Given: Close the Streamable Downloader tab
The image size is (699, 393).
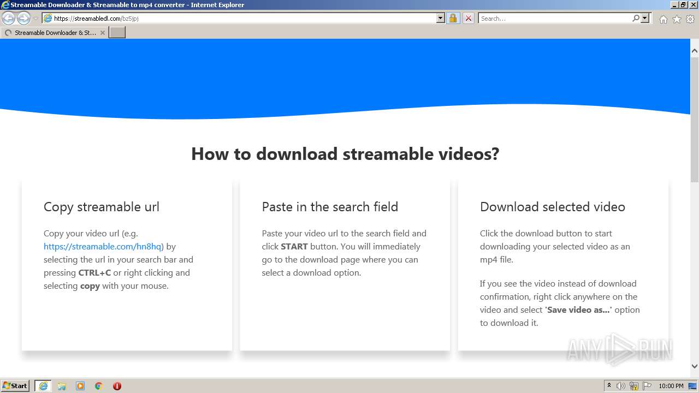Looking at the screenshot, I should click(x=103, y=33).
